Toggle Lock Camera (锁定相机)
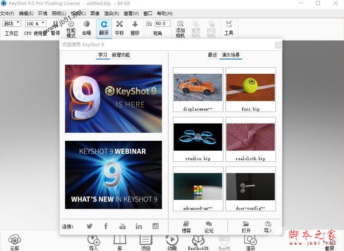Screen dimensions: 344x251 [211, 27]
